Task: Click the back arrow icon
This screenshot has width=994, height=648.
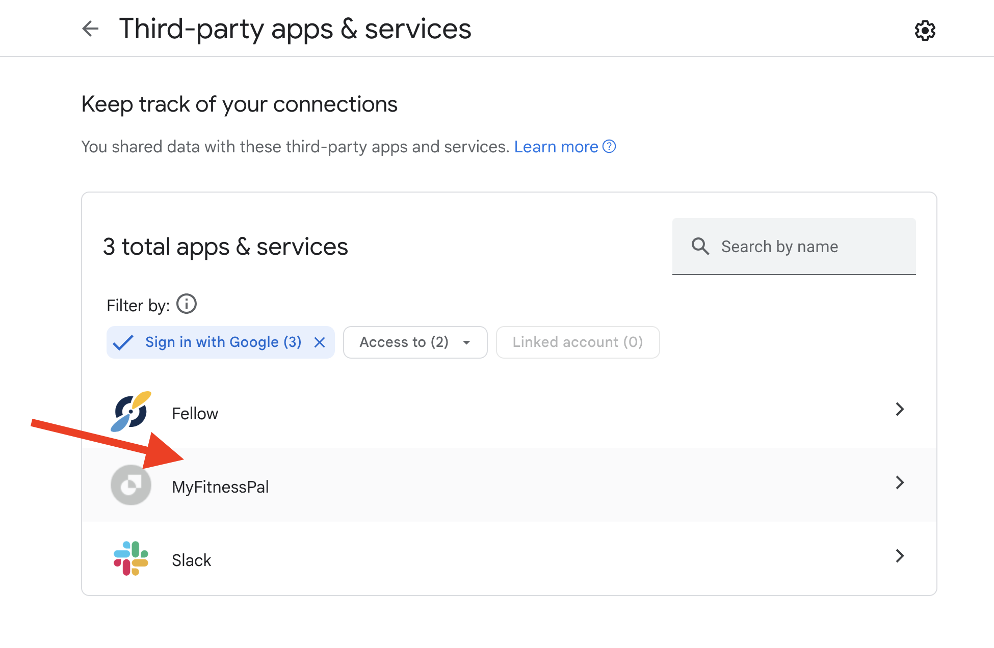Action: (x=90, y=29)
